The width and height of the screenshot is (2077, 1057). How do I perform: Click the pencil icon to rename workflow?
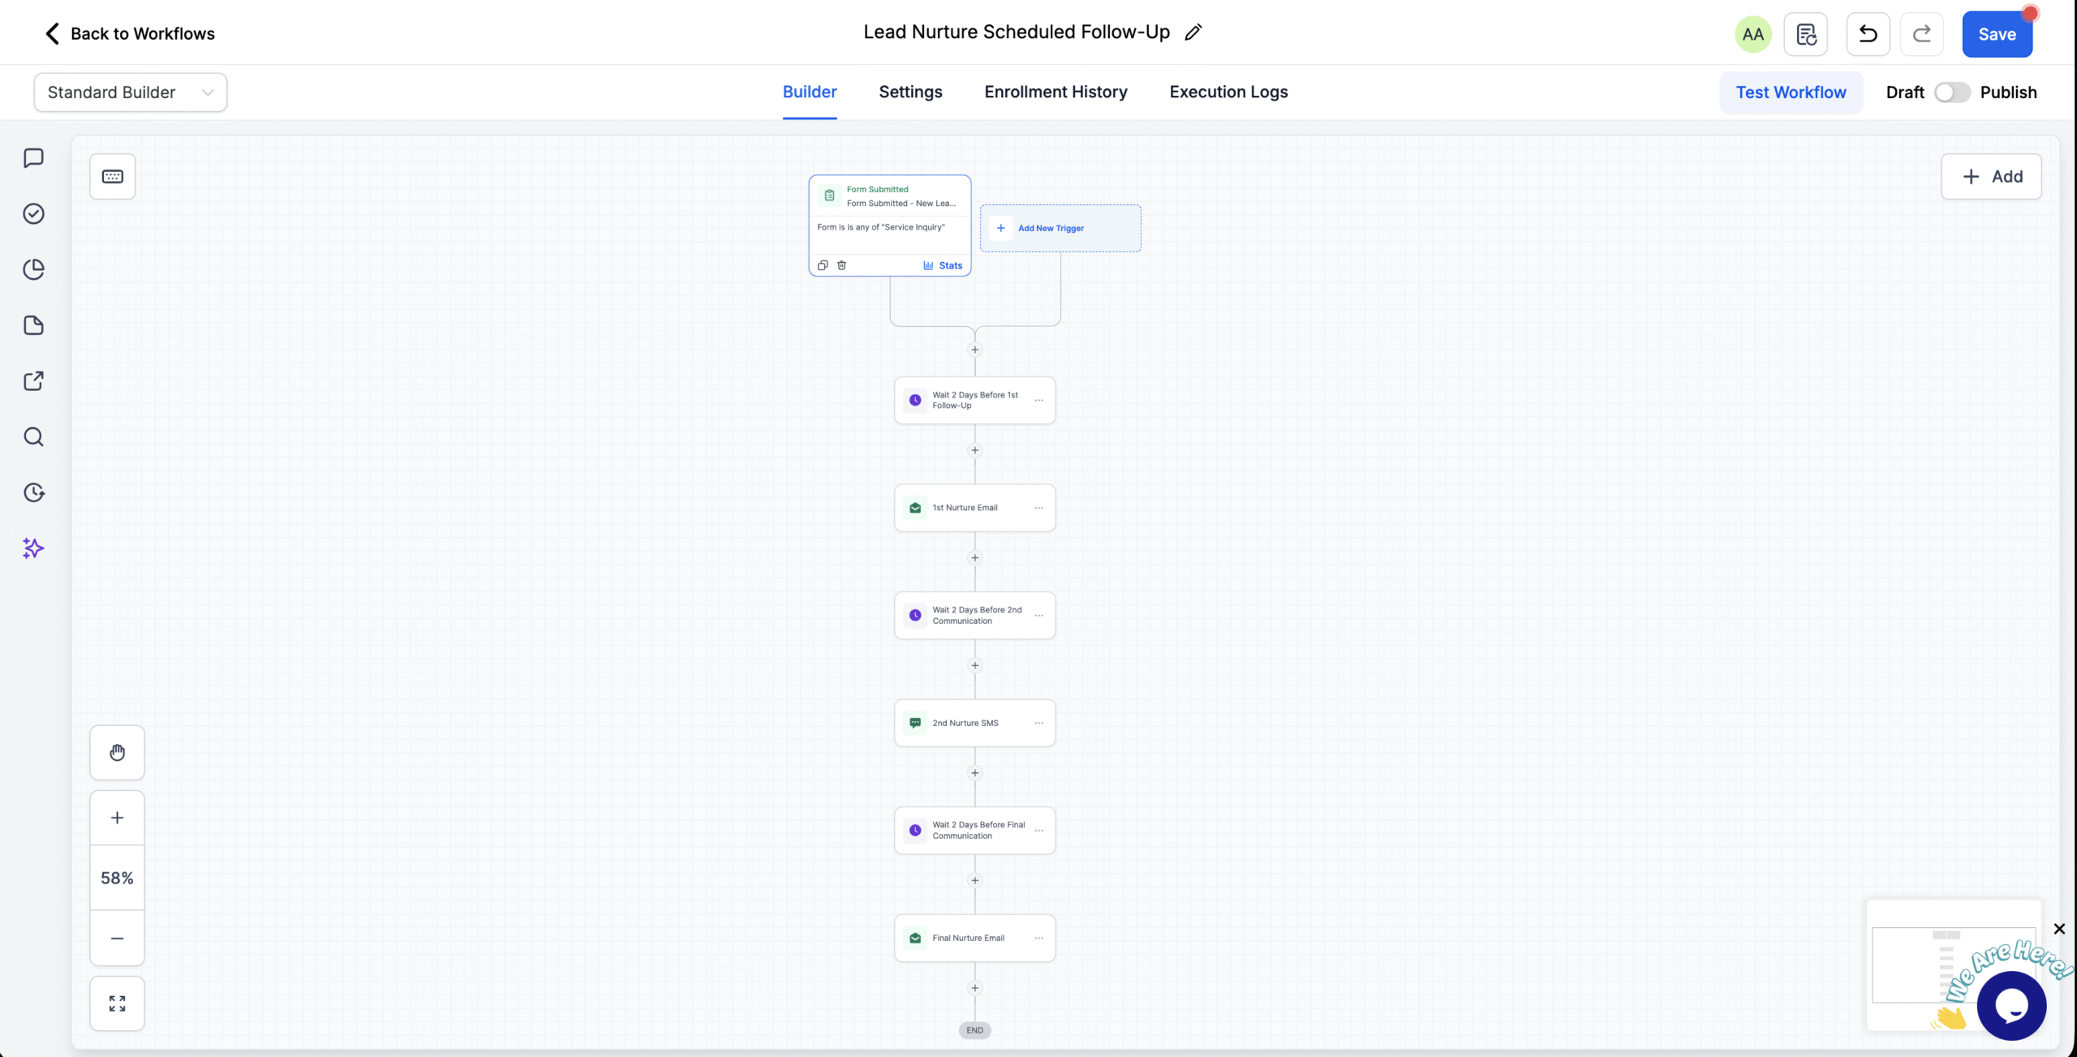point(1193,32)
